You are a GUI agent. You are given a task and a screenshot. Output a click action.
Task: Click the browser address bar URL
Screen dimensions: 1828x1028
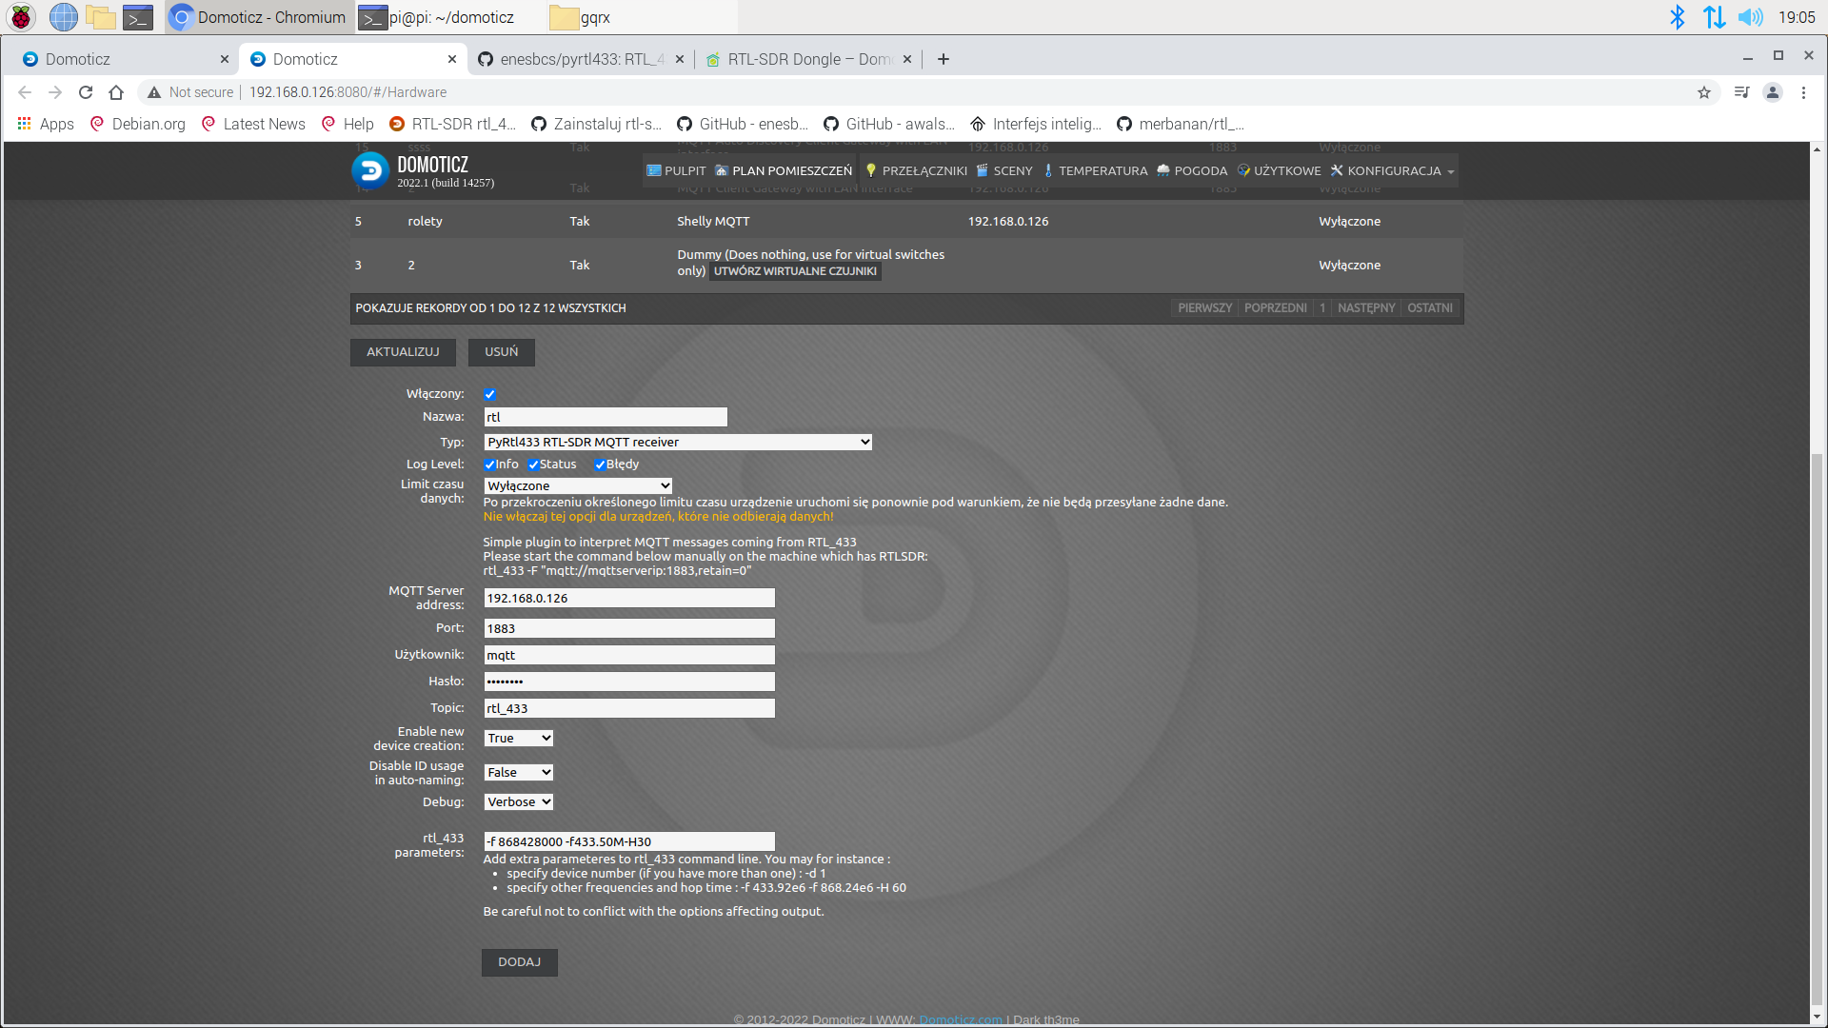point(348,92)
